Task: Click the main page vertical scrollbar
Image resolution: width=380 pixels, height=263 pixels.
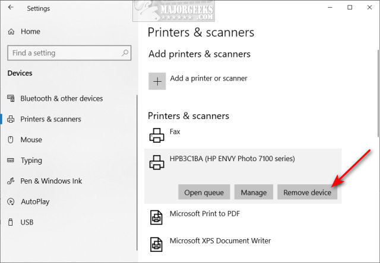Action: pyautogui.click(x=378, y=94)
